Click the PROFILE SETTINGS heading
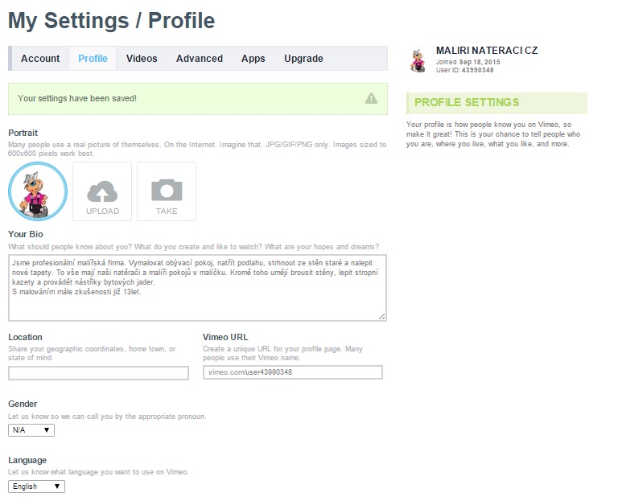 [x=467, y=102]
